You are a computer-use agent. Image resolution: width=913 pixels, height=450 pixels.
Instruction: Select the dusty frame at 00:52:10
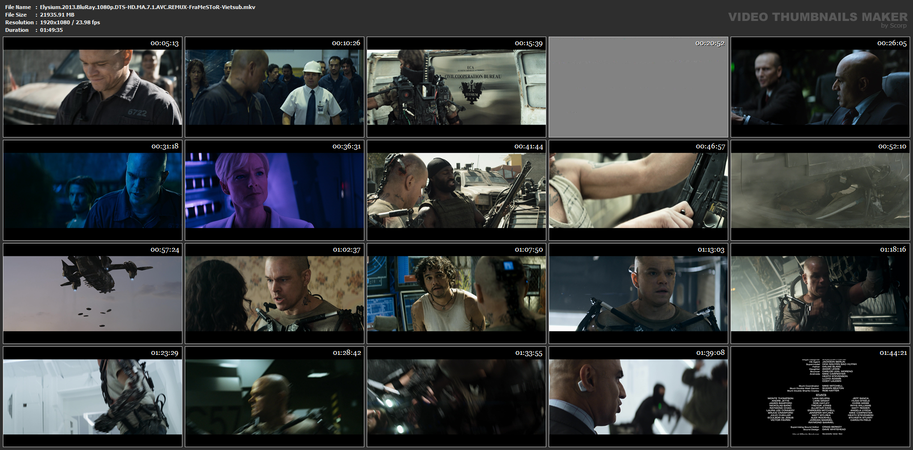[x=821, y=190]
